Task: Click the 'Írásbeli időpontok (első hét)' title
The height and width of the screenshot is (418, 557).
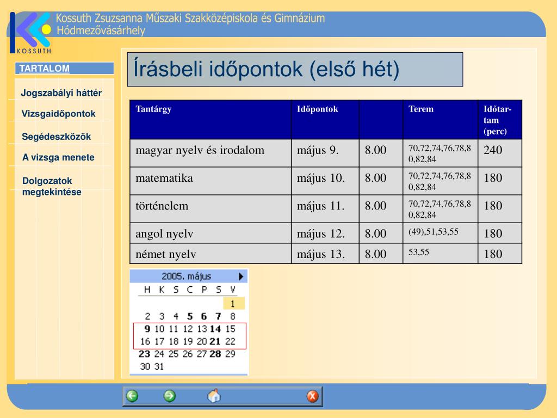Action: click(x=295, y=69)
